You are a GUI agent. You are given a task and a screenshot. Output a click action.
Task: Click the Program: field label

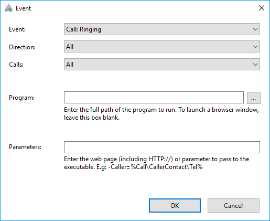(x=21, y=98)
